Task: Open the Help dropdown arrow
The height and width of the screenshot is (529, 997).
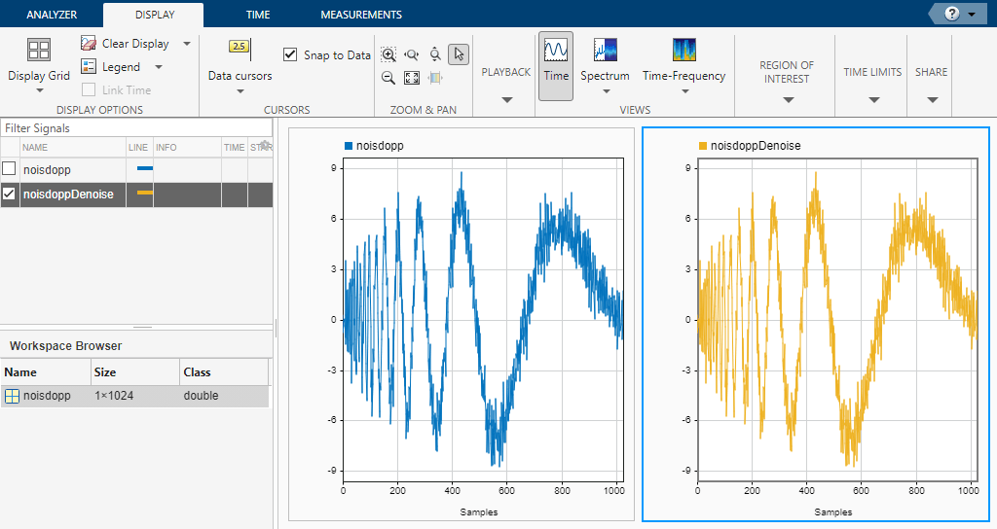Action: click(972, 15)
